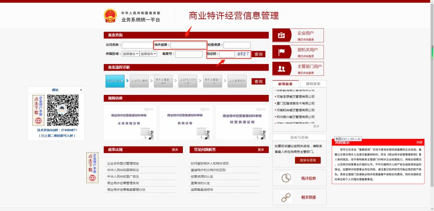The height and width of the screenshot is (211, 434).
Task: Open the 选择地市 city dropdown
Action: (148, 54)
